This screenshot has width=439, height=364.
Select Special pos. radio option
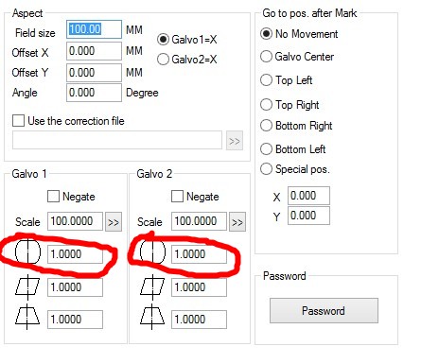(x=266, y=169)
